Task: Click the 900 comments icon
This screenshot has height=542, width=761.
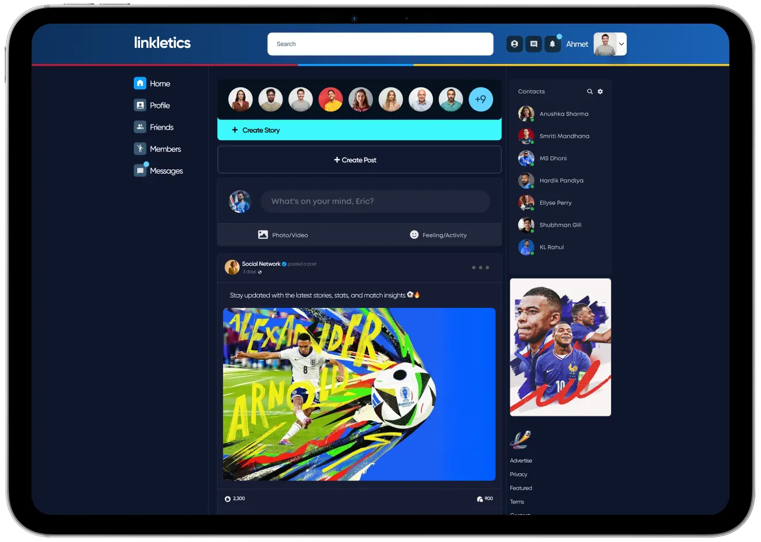Action: (480, 499)
